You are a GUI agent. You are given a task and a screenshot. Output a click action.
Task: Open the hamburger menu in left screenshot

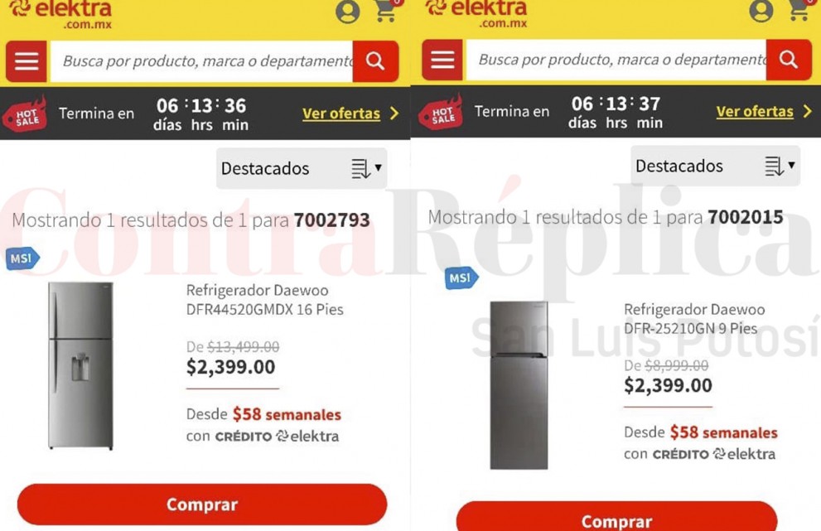pos(27,61)
